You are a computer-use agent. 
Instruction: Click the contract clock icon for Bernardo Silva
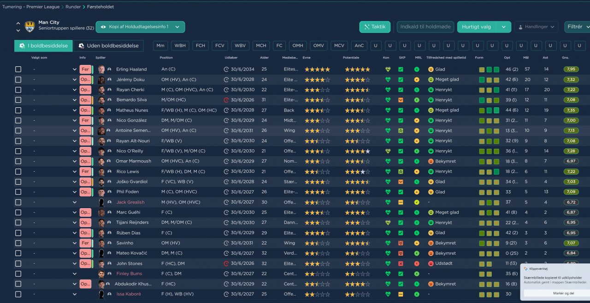pos(226,100)
